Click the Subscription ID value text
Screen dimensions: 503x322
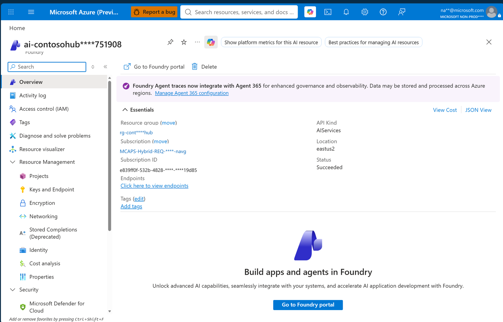coord(158,170)
